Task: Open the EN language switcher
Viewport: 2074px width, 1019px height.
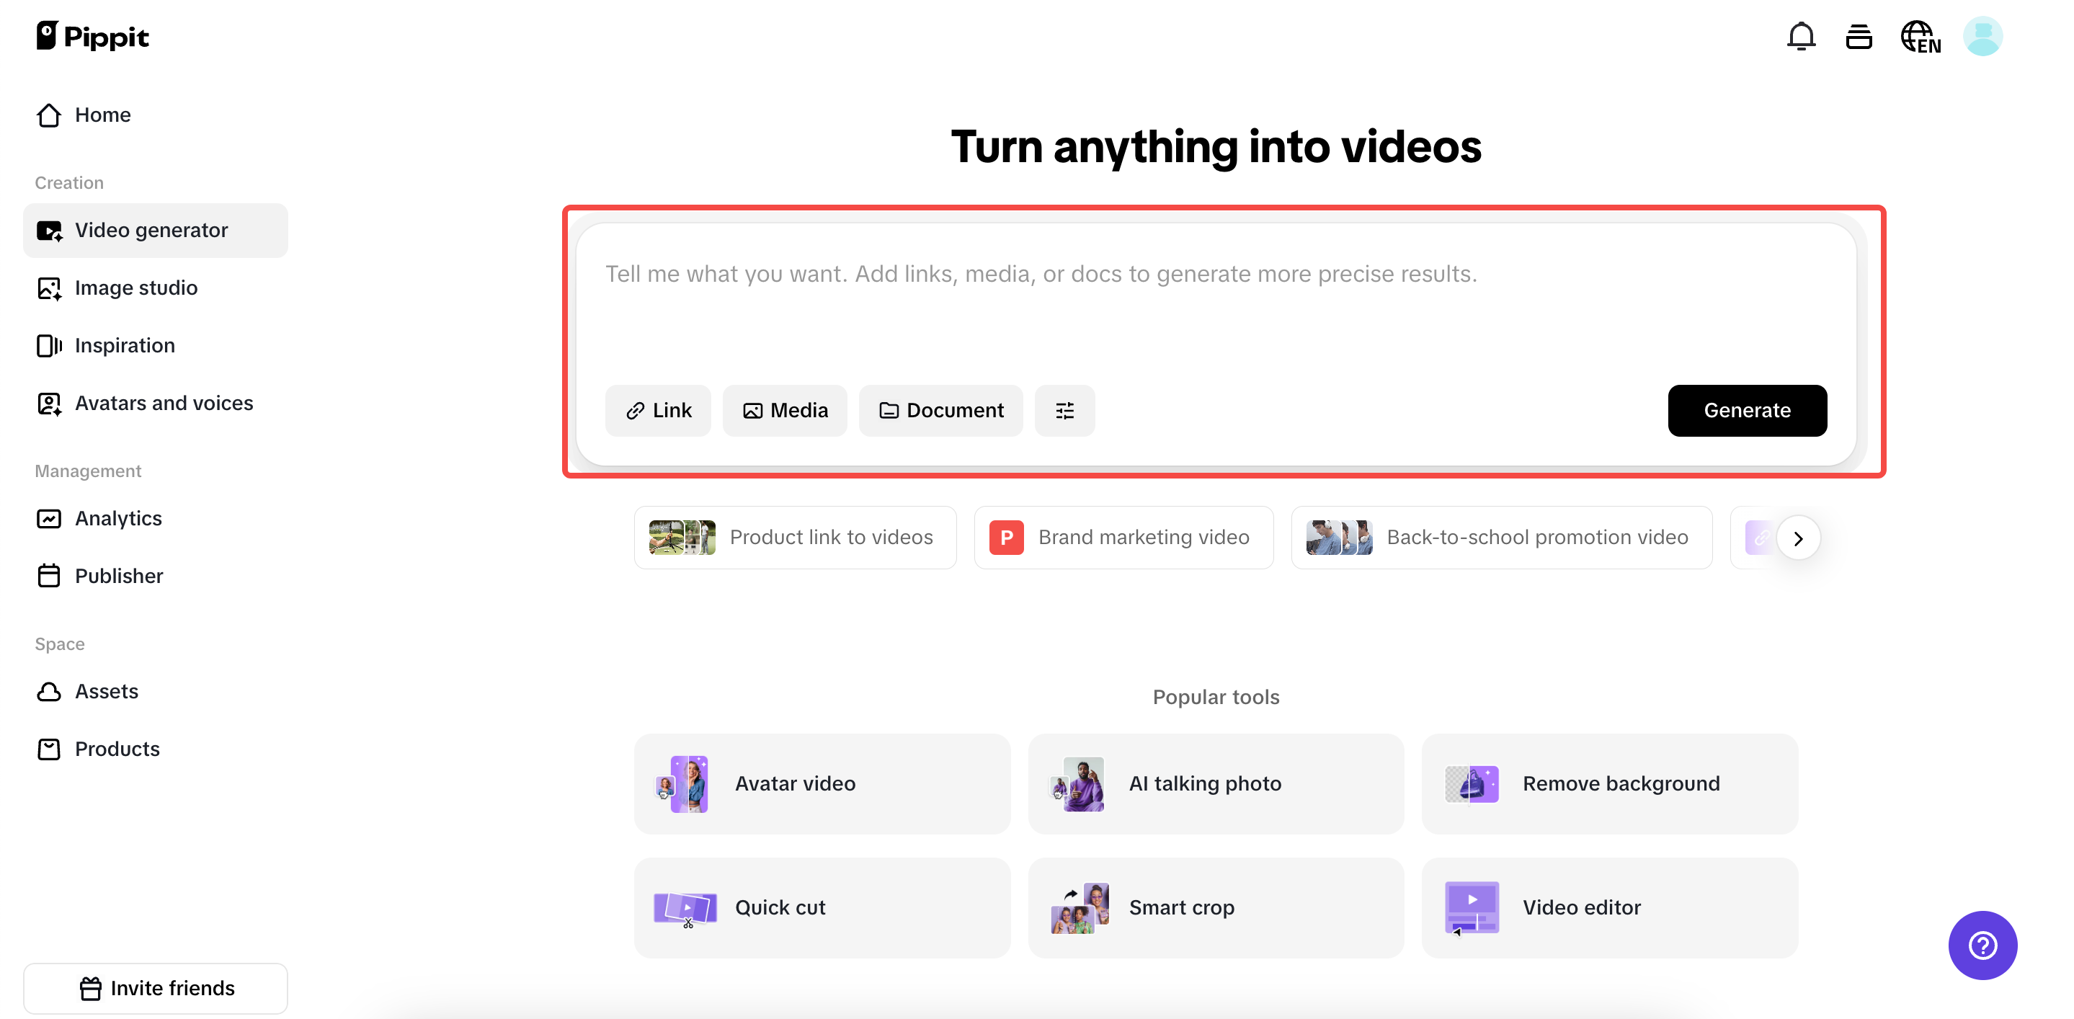Action: 1921,36
